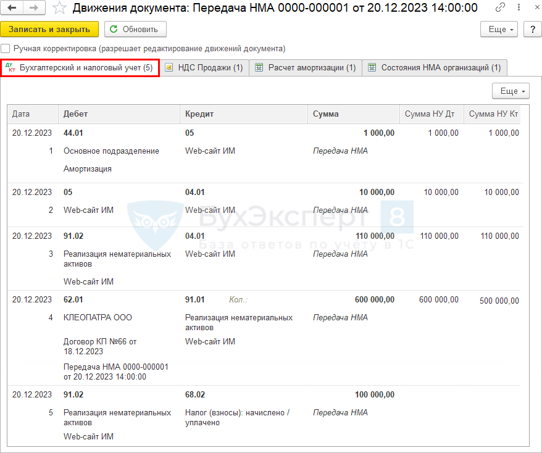This screenshot has width=542, height=453.
Task: Enable the Ручная корректировка checkbox
Action: [6, 48]
